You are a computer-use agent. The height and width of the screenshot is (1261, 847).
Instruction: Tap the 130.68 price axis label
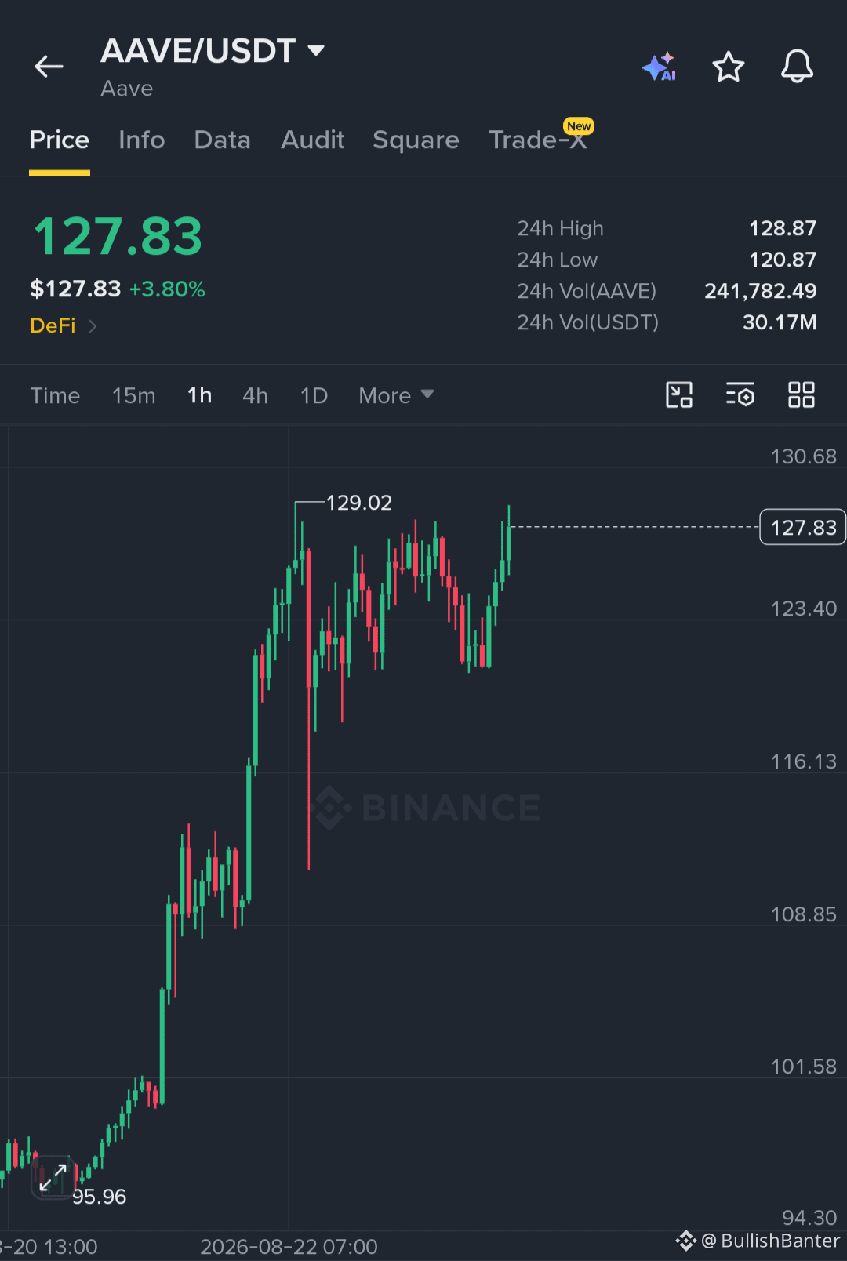tap(804, 456)
